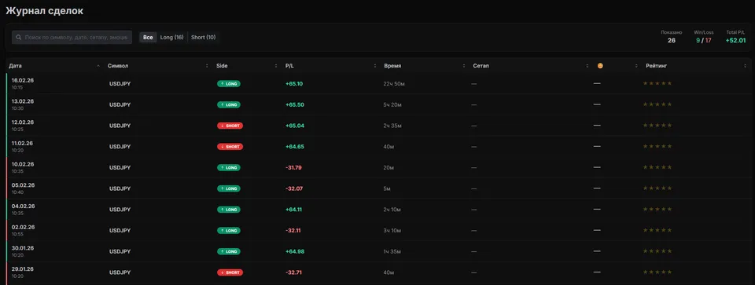The image size is (755, 285).
Task: Sort by the Сетап column header
Action: pyautogui.click(x=481, y=65)
